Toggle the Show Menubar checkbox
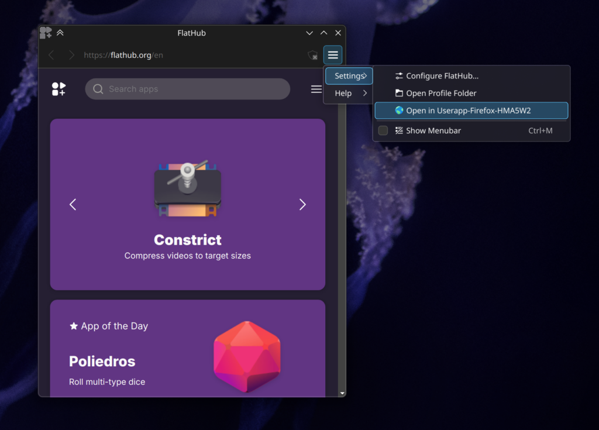Viewport: 599px width, 430px height. click(x=383, y=130)
